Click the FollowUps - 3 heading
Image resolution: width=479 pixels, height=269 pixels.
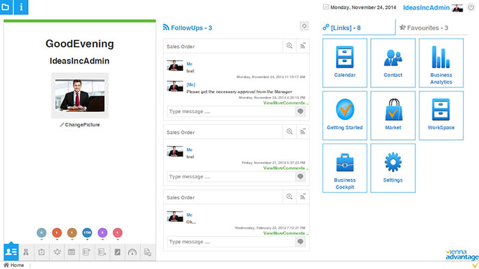click(191, 28)
